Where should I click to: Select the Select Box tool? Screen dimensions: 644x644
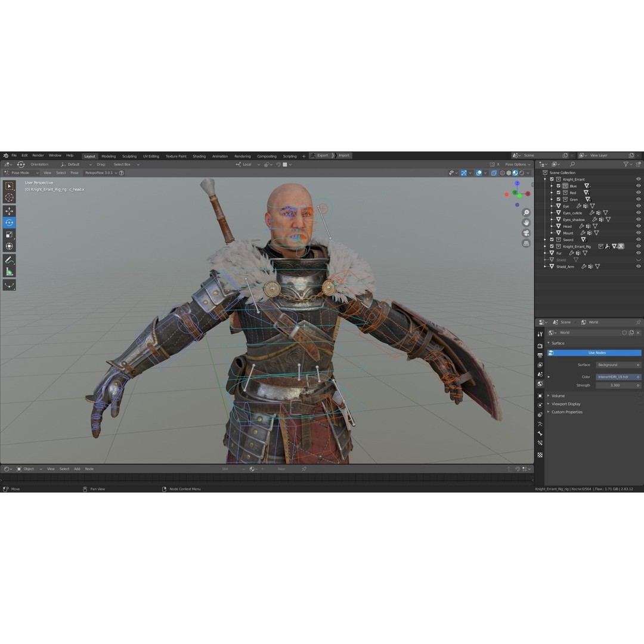[9, 186]
